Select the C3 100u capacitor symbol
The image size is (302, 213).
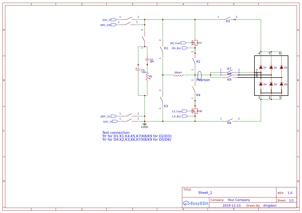pyautogui.click(x=138, y=70)
